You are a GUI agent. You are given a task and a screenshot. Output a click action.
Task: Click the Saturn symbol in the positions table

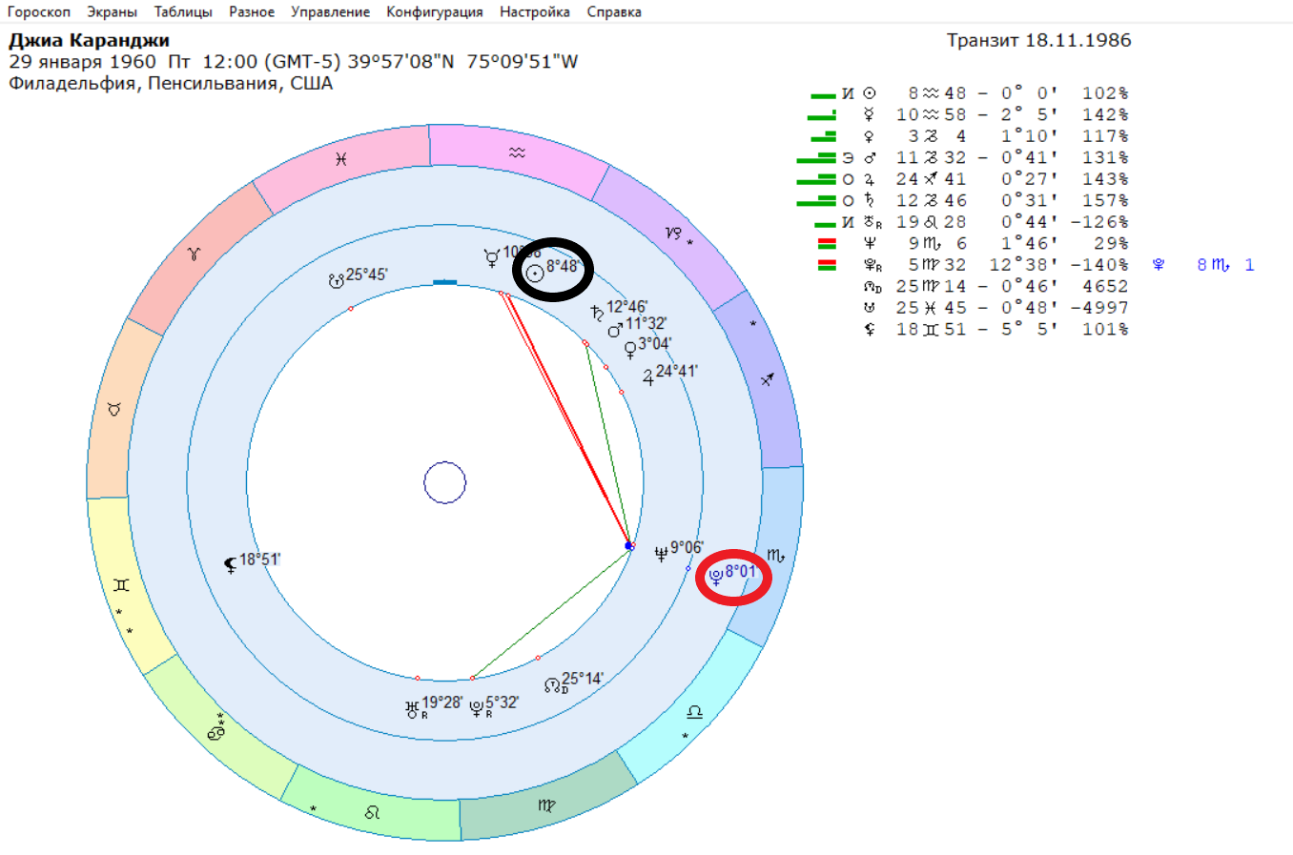coord(870,200)
